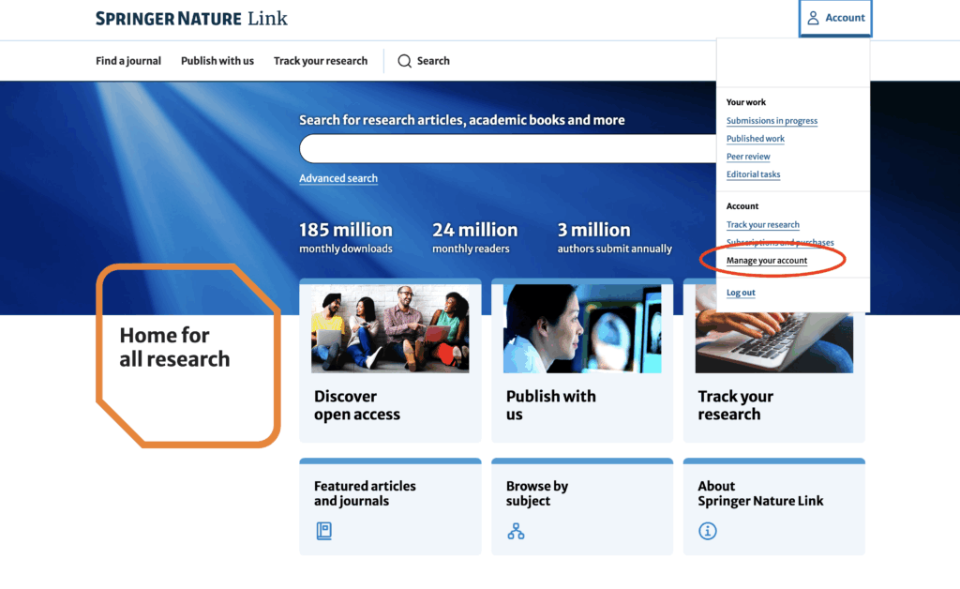
Task: Open Find a journal menu item
Action: click(127, 61)
